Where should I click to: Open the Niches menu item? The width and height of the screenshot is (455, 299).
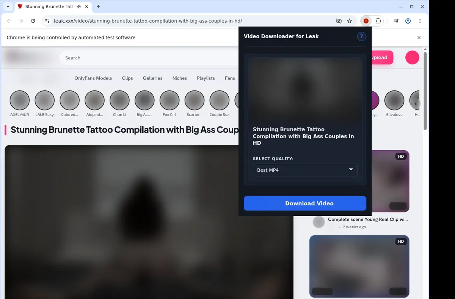pyautogui.click(x=179, y=78)
